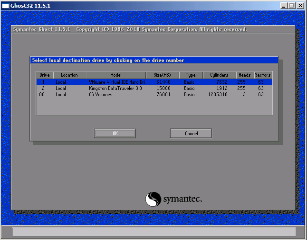Click the Heads column header

(244, 75)
